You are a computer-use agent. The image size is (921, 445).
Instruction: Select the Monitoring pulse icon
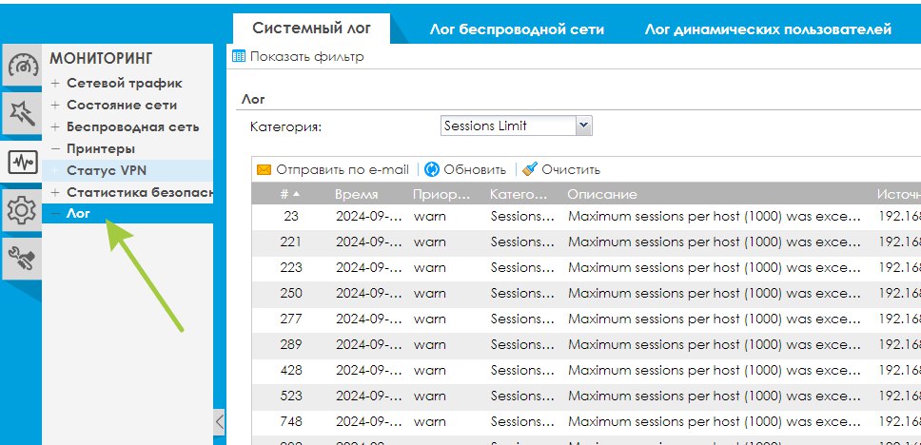21,161
